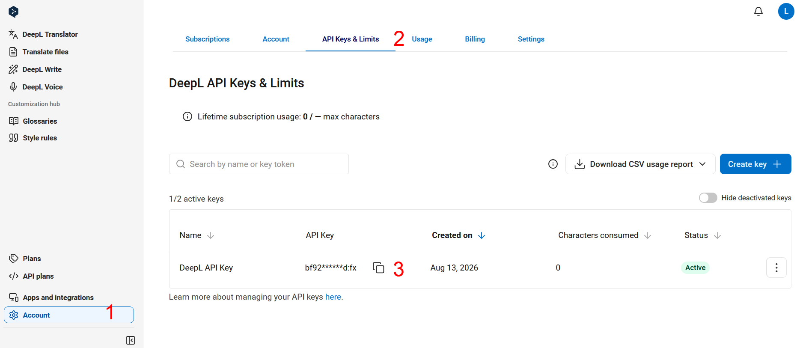The image size is (800, 348).
Task: Click the 1/2 active keys text
Action: (196, 199)
